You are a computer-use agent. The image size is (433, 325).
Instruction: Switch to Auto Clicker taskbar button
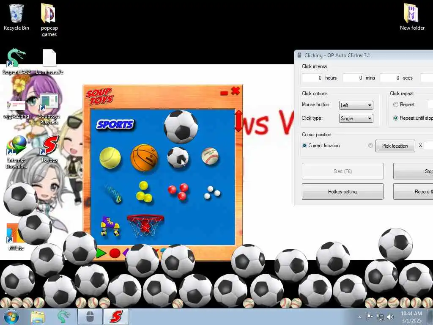[90, 317]
